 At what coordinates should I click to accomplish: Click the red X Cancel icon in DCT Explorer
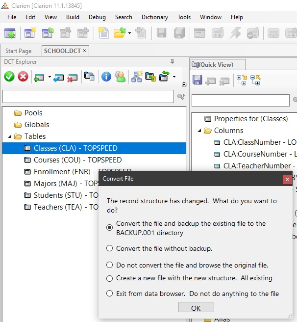click(23, 77)
